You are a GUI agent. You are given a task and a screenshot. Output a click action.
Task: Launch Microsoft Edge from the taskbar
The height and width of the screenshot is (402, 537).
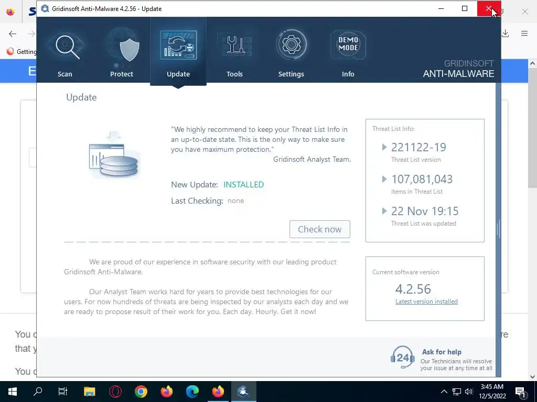tap(192, 392)
